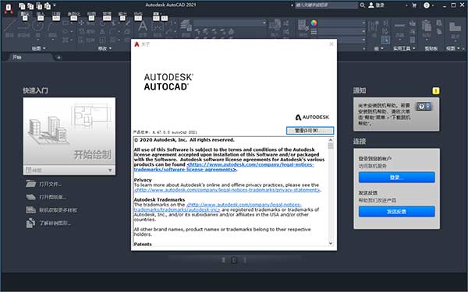
Task: Click the help icon inside notification card
Action: 421,107
